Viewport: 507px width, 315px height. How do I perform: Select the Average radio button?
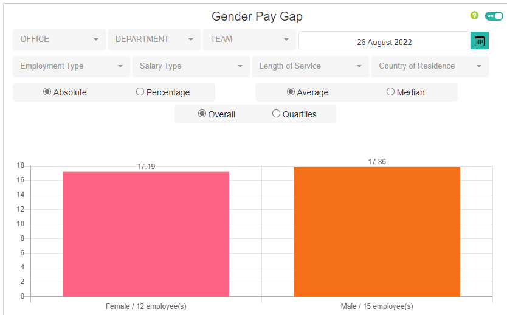(291, 92)
